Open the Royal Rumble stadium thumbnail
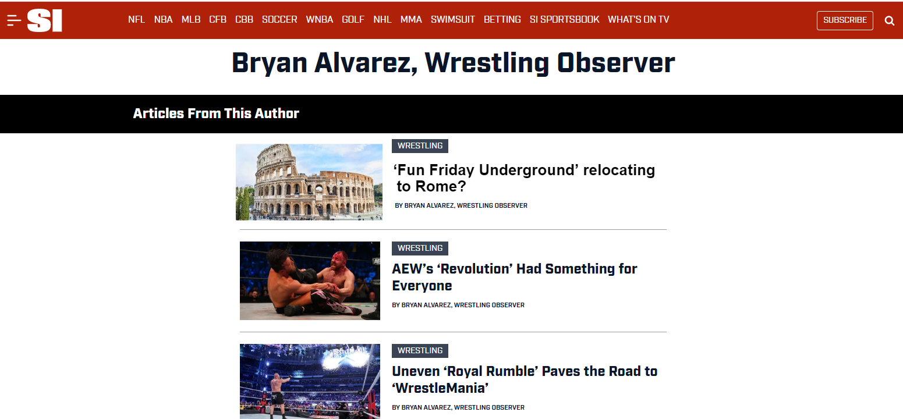The height and width of the screenshot is (419, 903). [310, 381]
